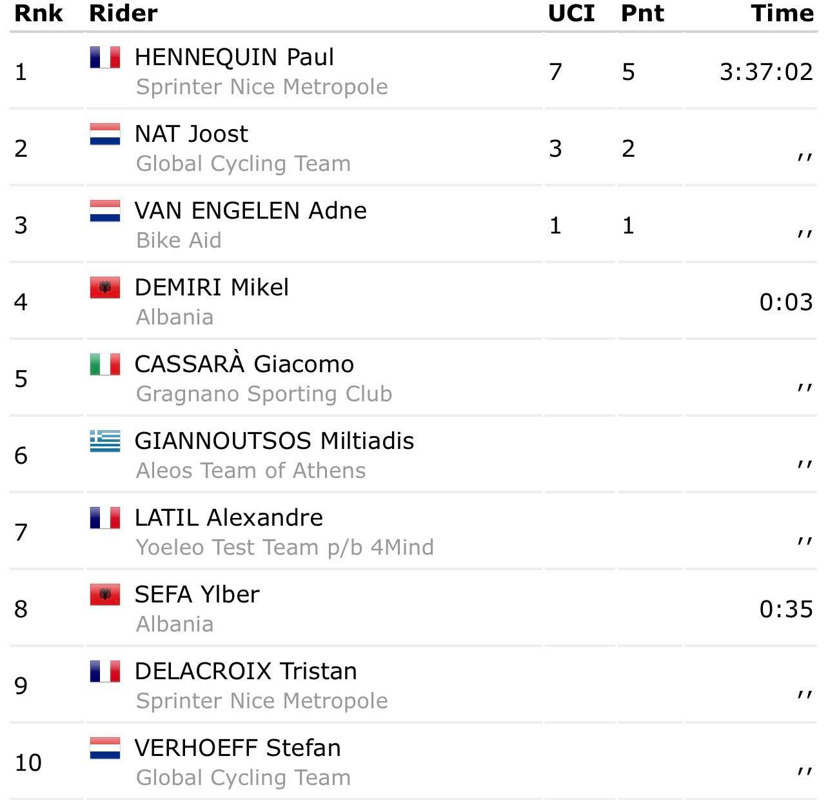This screenshot has width=828, height=805.
Task: Click Dutch flag beside VAN ENGELEN Adne
Action: tap(105, 211)
